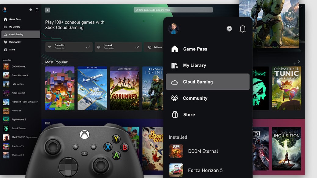Image resolution: width=317 pixels, height=178 pixels.
Task: Click the search field for games and add-ons
Action: tap(173, 9)
